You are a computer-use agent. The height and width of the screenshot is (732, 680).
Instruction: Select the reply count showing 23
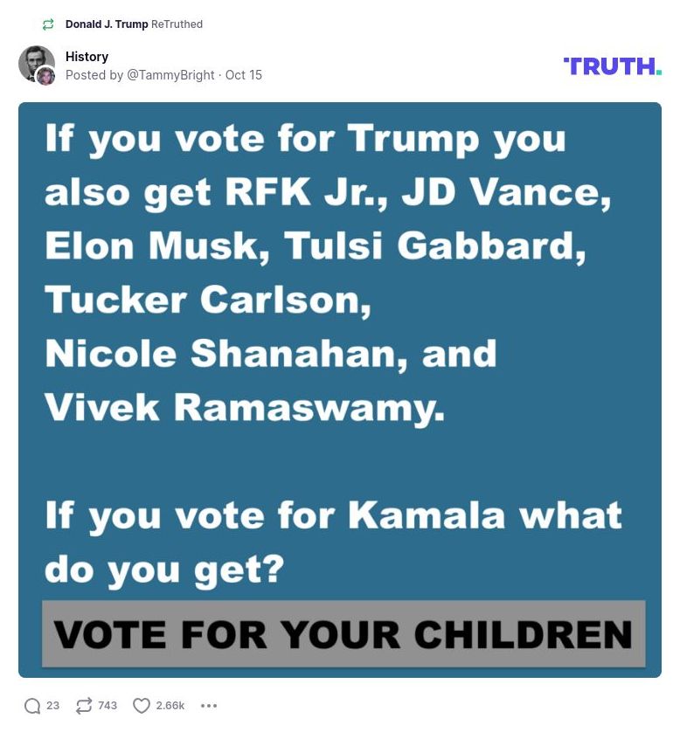click(x=52, y=705)
